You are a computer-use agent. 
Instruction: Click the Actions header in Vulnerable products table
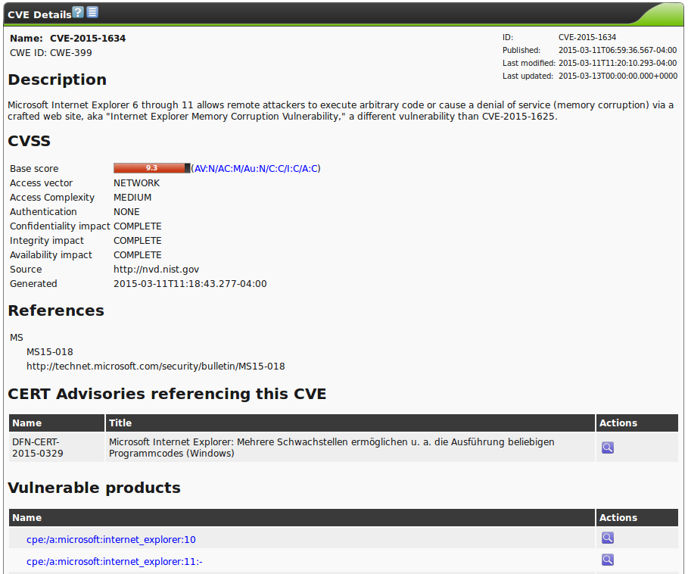click(x=637, y=518)
